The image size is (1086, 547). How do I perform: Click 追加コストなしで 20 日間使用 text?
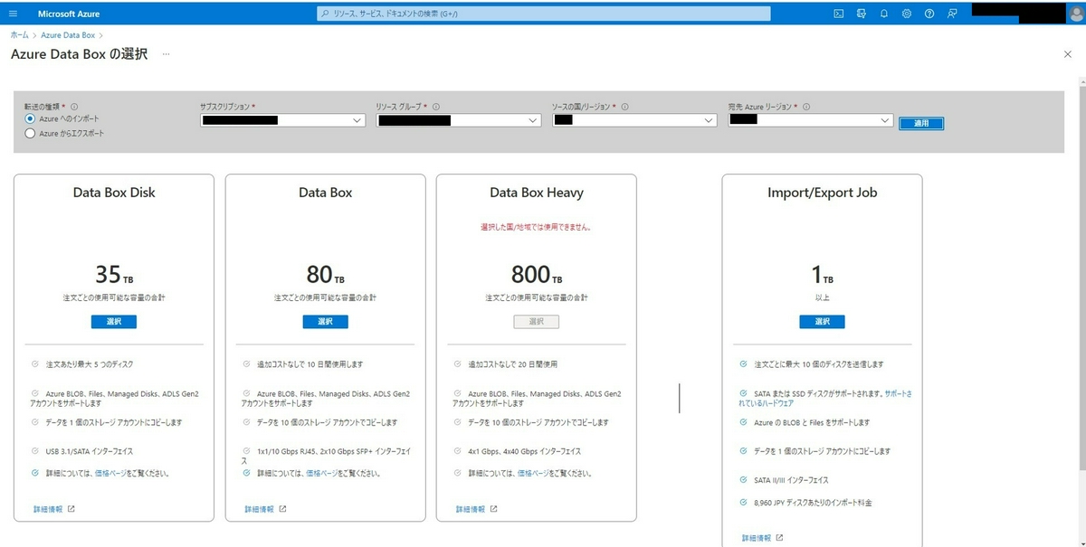point(512,364)
